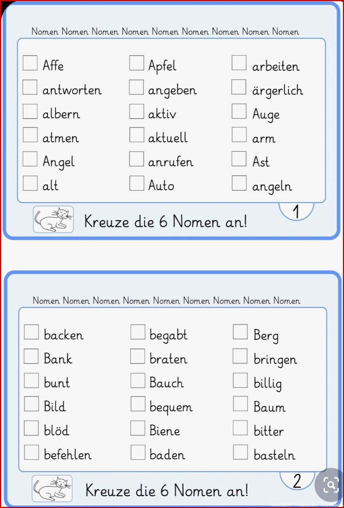This screenshot has width=344, height=508.
Task: Check the Bild checkbox
Action: pyautogui.click(x=31, y=404)
